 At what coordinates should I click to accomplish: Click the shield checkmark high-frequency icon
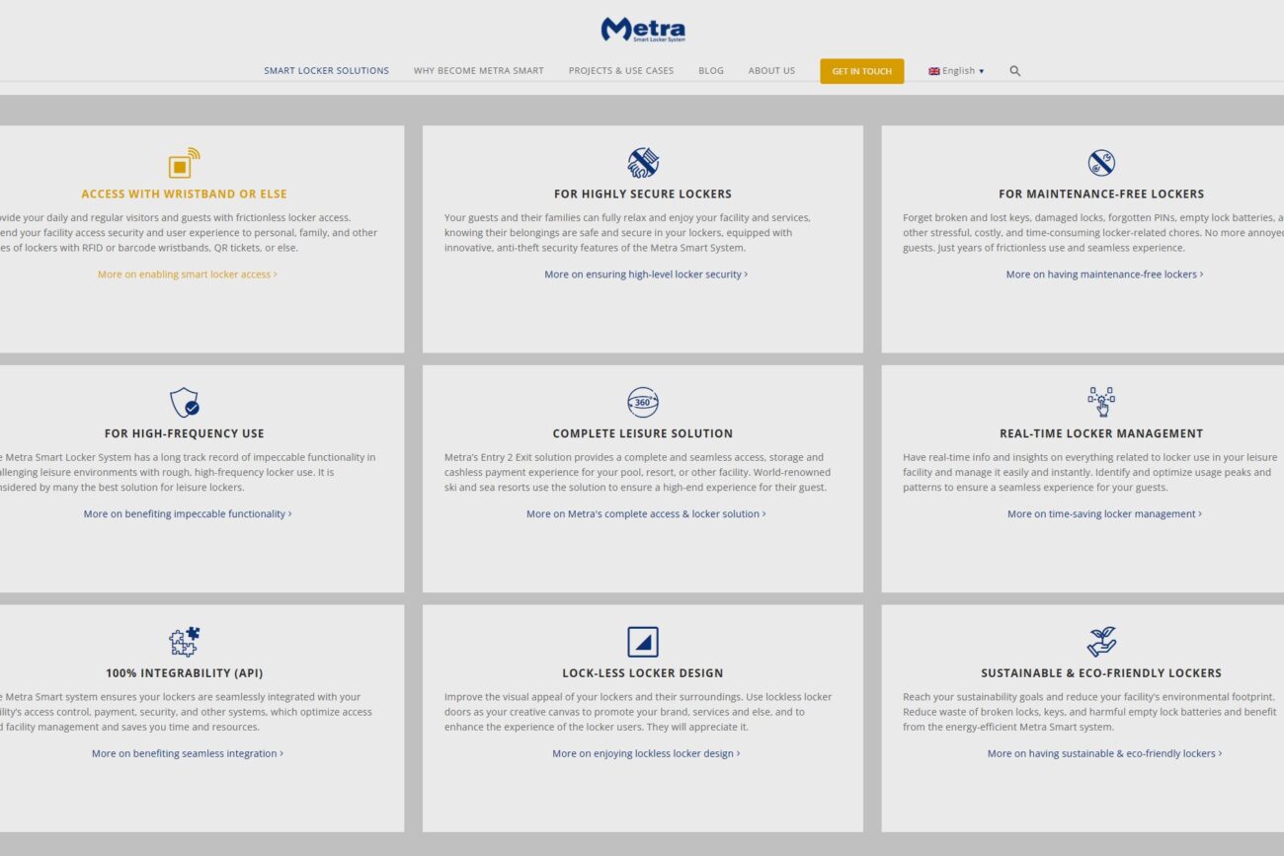pos(184,403)
